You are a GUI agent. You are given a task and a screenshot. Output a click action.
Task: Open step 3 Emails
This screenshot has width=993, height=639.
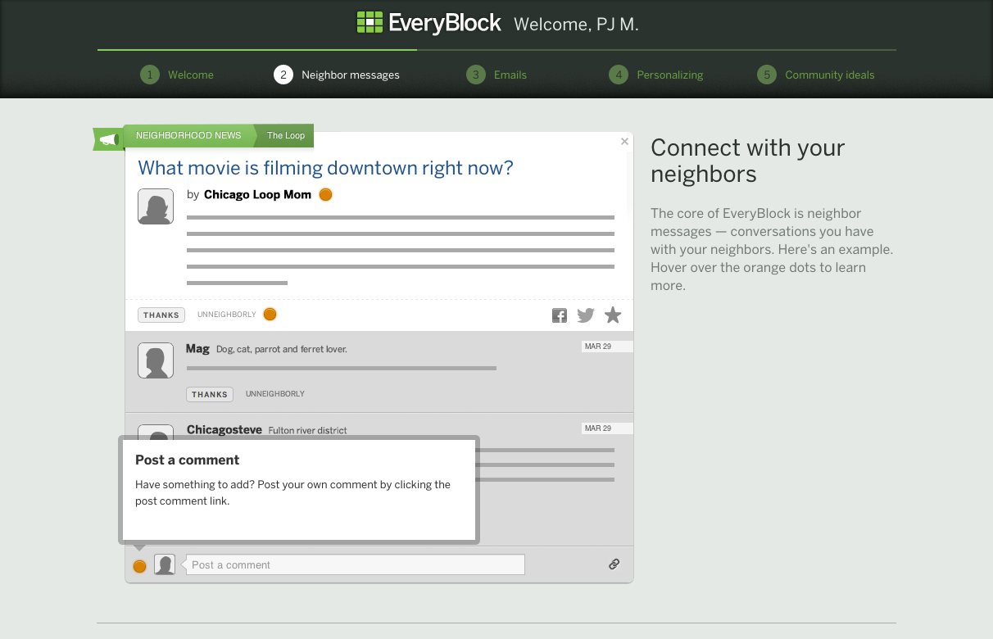[x=496, y=75]
